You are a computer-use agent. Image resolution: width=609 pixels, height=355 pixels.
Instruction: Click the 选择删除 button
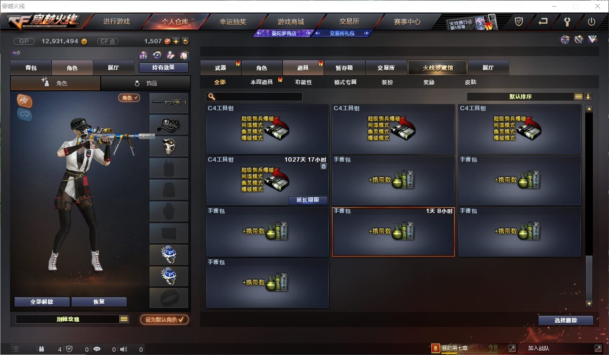(x=566, y=320)
